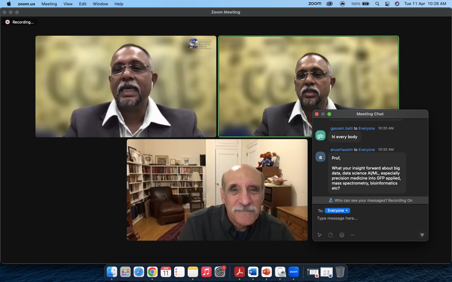Screen dimensions: 452x282
Task: Open Zoom from the dock
Action: (293, 272)
